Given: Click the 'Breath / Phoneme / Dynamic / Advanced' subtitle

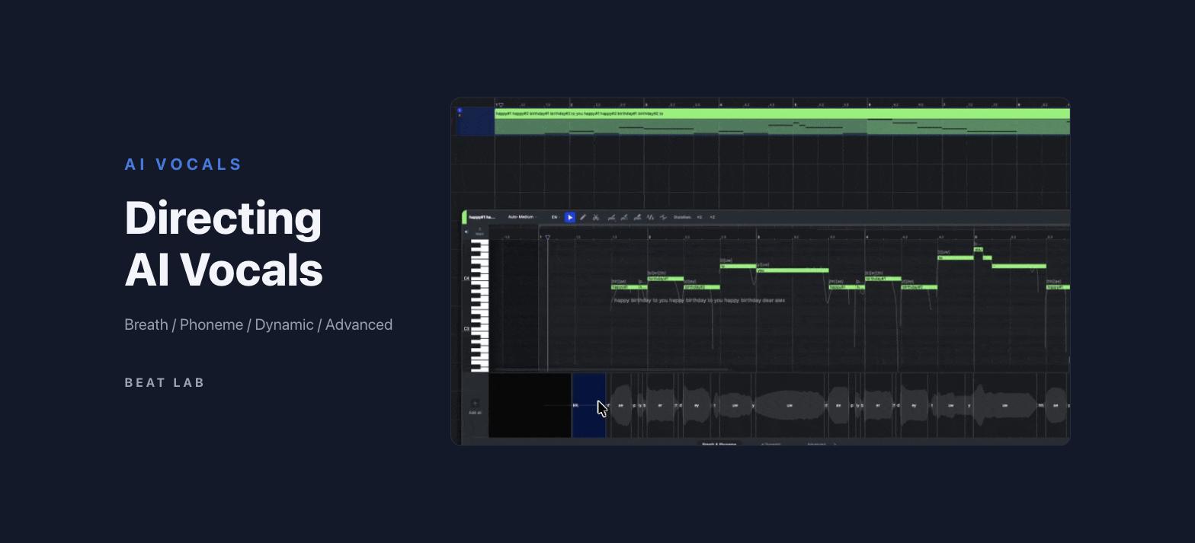Looking at the screenshot, I should tap(258, 324).
